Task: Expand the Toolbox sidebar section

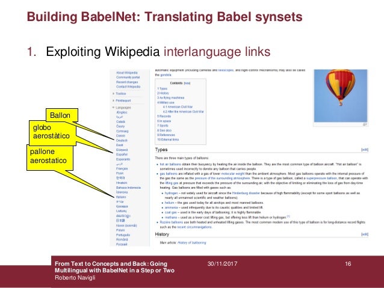Action: coord(120,93)
